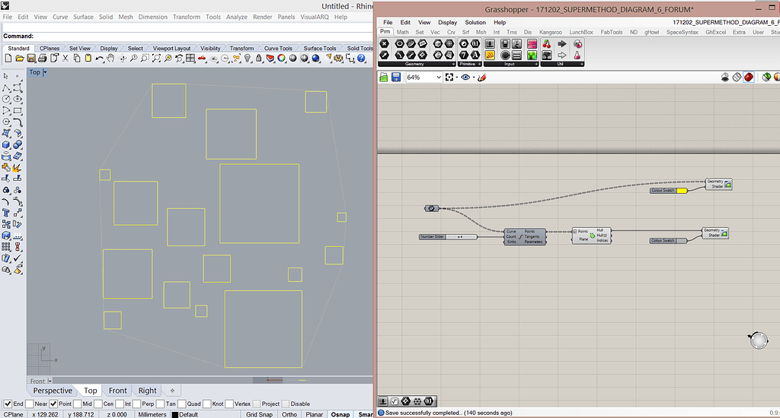Toggle the Near osnap checkbox
Image resolution: width=780 pixels, height=418 pixels.
point(30,404)
